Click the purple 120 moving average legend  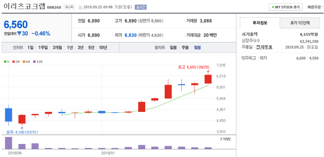point(38,62)
